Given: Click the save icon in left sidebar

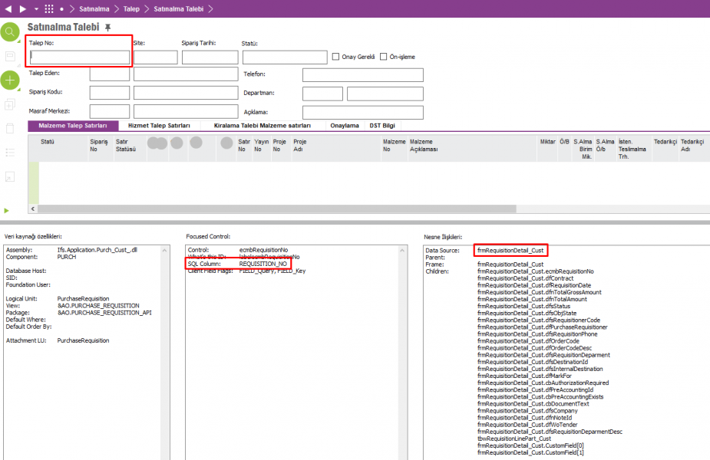Looking at the screenshot, I should click(x=10, y=56).
